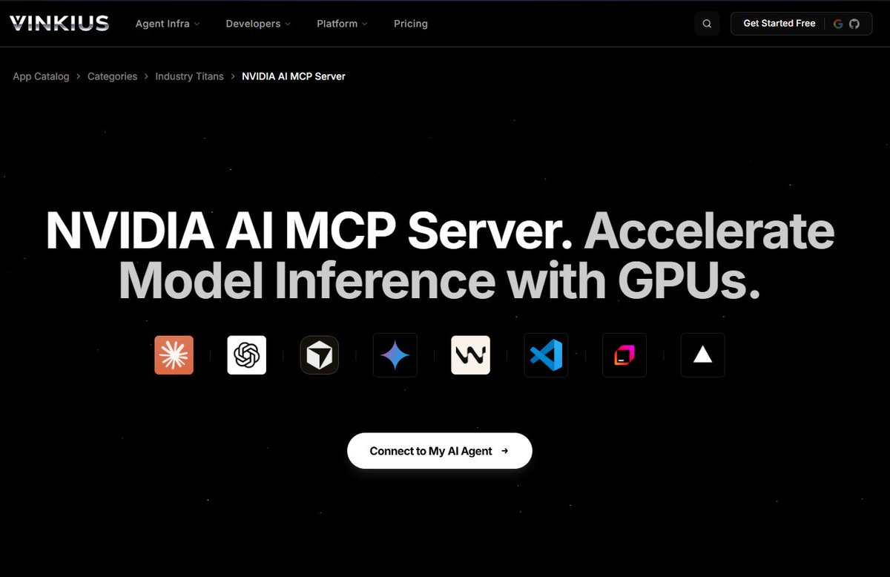Click the Vinkius logo

coord(59,23)
